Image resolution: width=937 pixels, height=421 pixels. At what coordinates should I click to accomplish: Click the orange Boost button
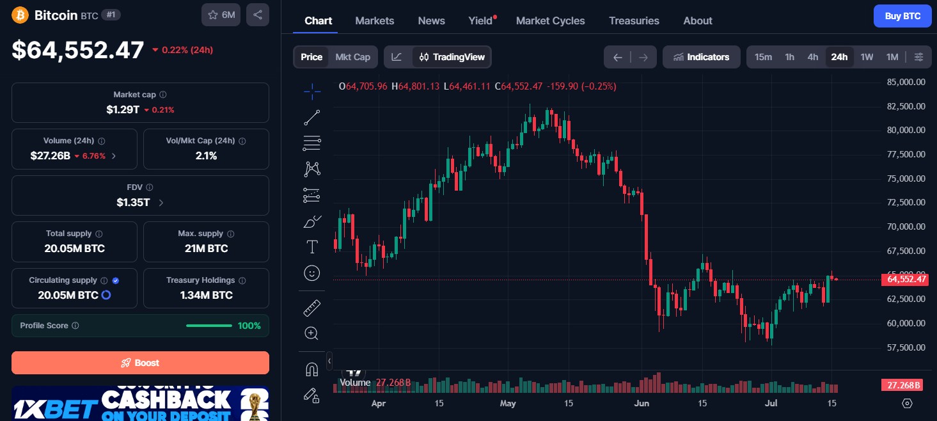coord(140,363)
